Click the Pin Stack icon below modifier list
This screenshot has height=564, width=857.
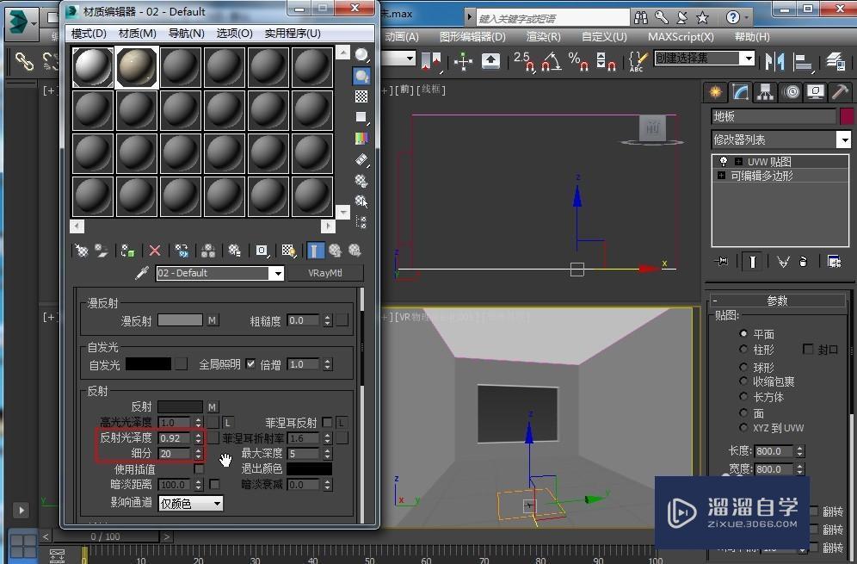[721, 261]
